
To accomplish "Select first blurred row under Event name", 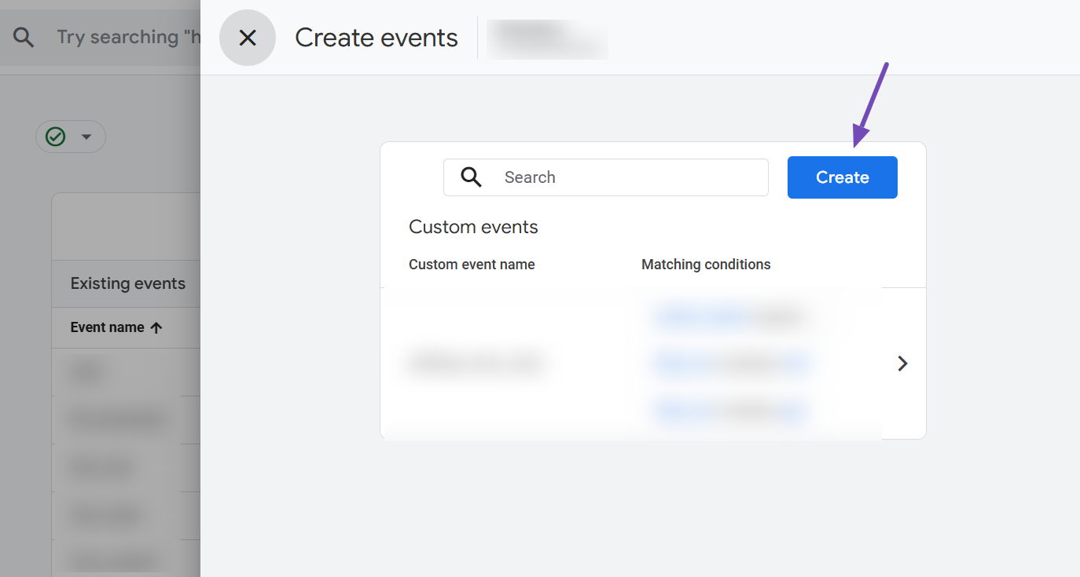I will coord(88,372).
